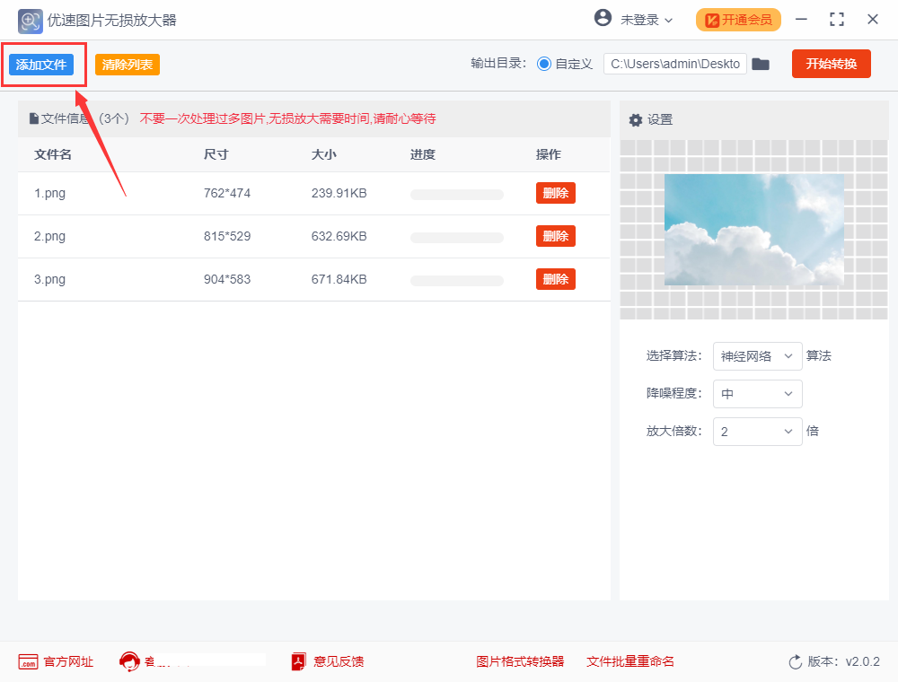Screen dimensions: 898x682
Task: Click the cloud preview thumbnail image
Action: point(753,230)
